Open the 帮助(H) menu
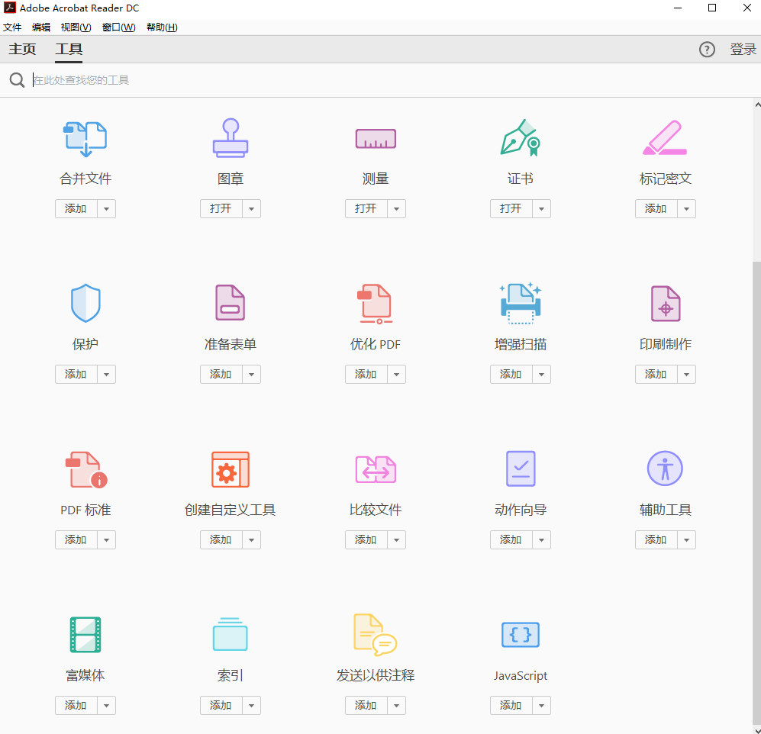 click(x=162, y=27)
